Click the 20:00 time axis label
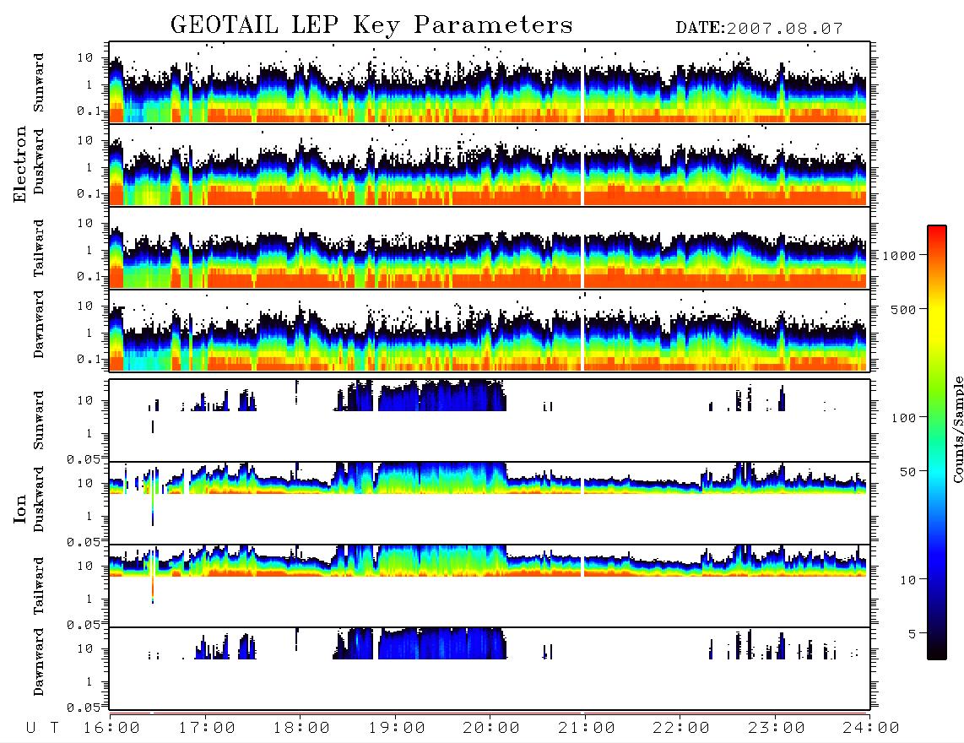The image size is (964, 743). point(491,728)
